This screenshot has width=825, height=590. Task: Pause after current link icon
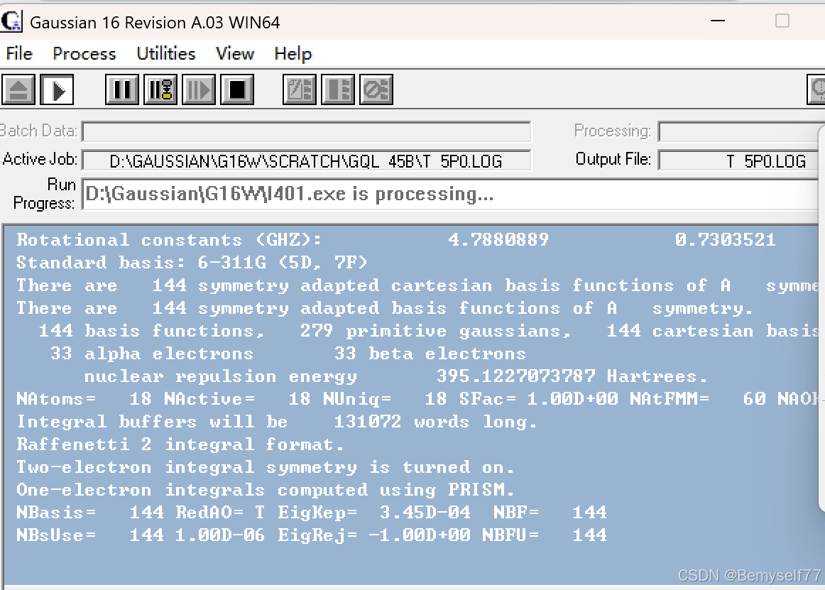tap(160, 90)
